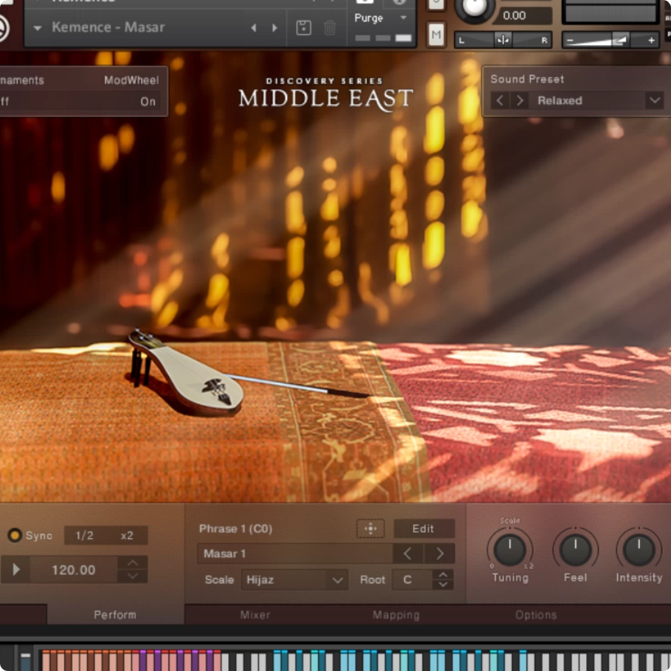The width and height of the screenshot is (671, 671).
Task: Click the volume minus icon
Action: (x=570, y=40)
